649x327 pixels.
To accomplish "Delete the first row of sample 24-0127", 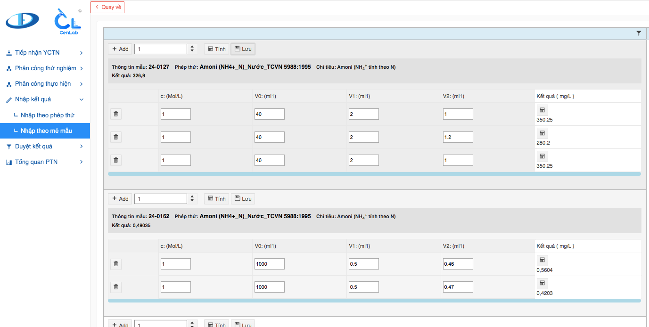I will point(116,114).
